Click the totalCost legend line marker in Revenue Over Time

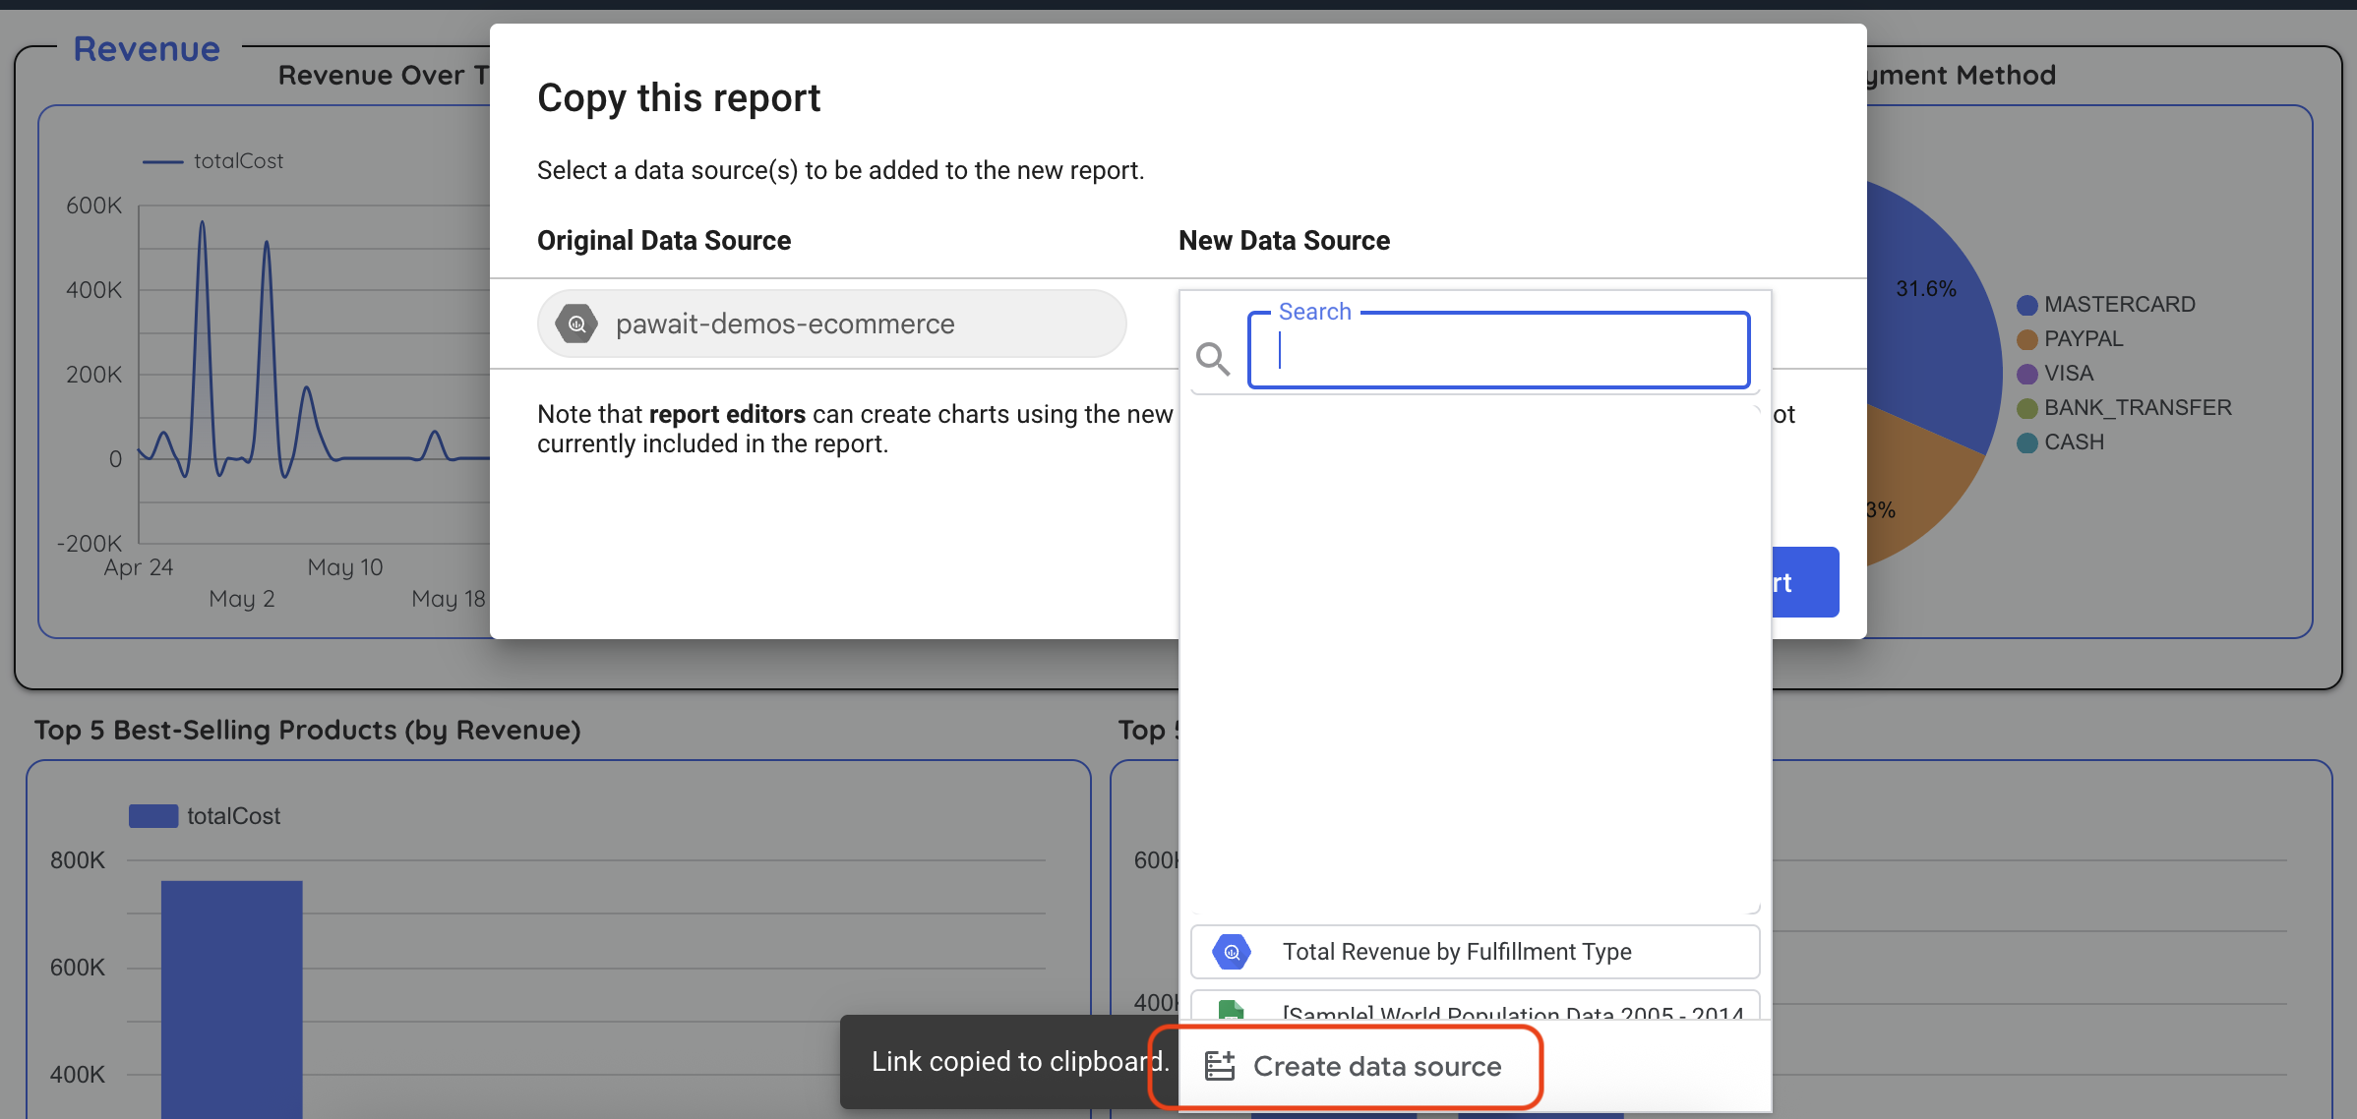(163, 160)
